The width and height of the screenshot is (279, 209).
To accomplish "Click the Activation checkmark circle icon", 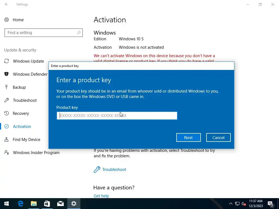I will coord(7,126).
